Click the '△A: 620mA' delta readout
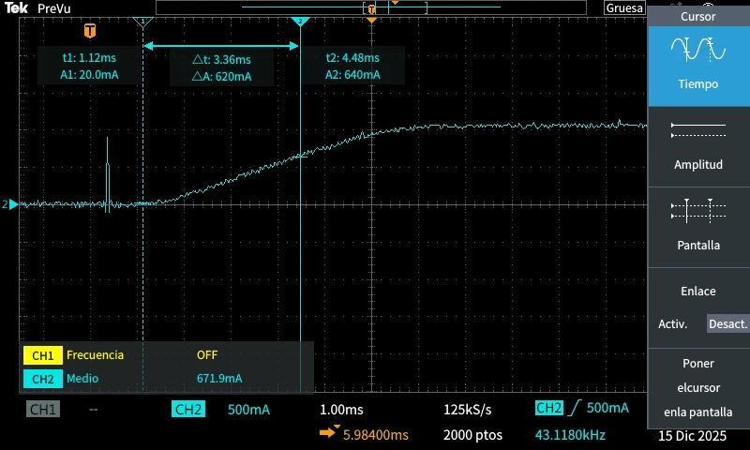The height and width of the screenshot is (450, 750). 221,76
